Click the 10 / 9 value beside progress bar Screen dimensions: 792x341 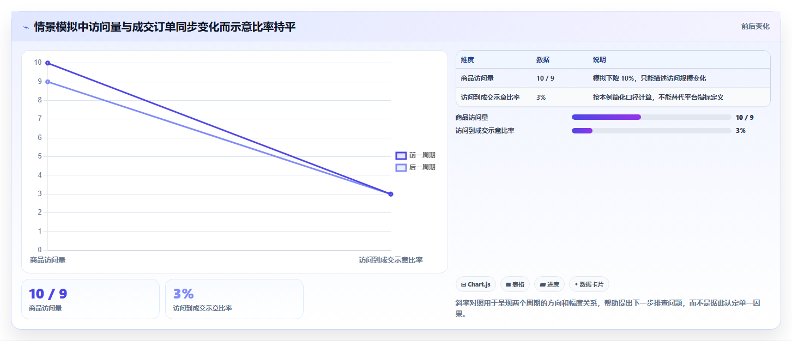[745, 117]
